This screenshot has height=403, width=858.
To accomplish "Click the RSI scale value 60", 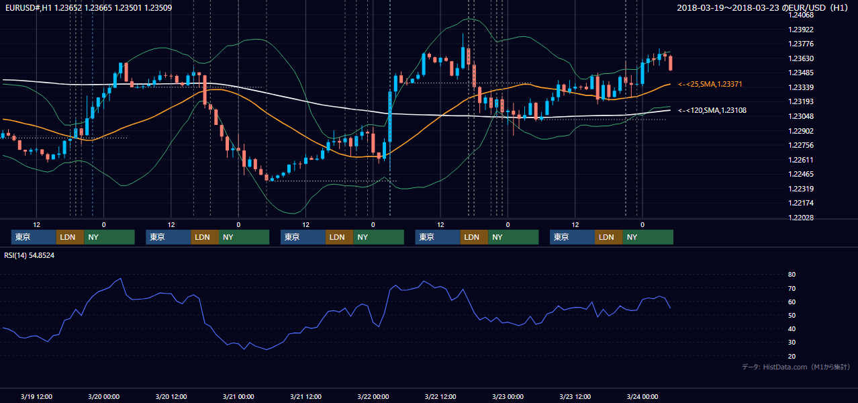I will coord(792,302).
